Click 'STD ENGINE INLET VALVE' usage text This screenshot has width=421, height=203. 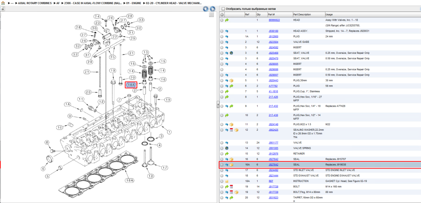tap(340, 170)
